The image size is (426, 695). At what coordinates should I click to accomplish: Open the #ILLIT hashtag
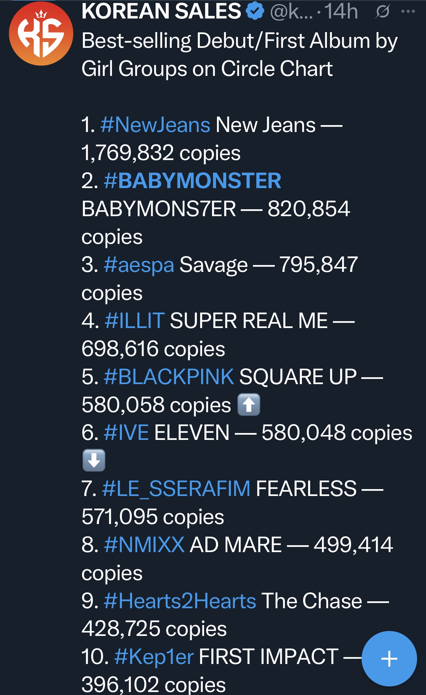coord(134,320)
